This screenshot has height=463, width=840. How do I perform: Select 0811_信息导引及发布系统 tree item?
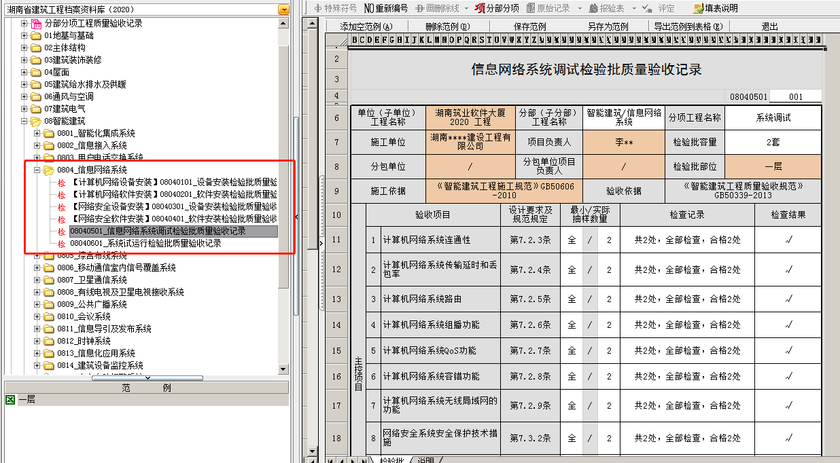pos(104,329)
